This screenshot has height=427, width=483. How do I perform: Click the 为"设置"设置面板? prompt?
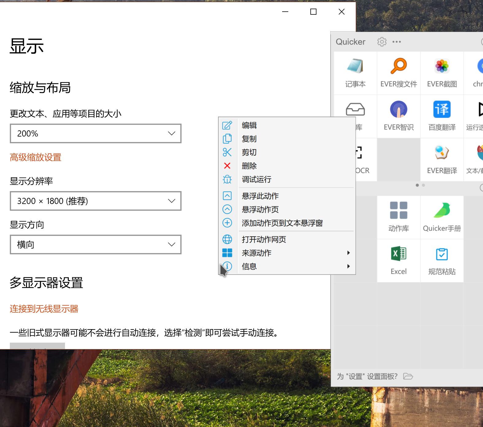click(x=367, y=376)
